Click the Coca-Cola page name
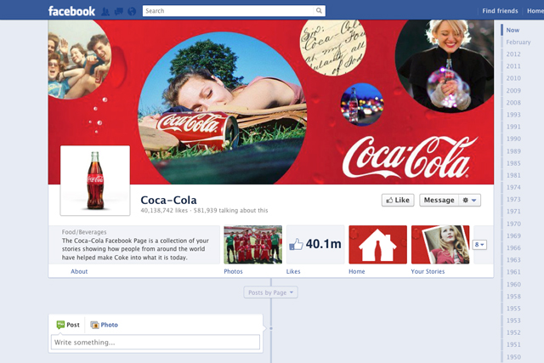 coord(168,201)
